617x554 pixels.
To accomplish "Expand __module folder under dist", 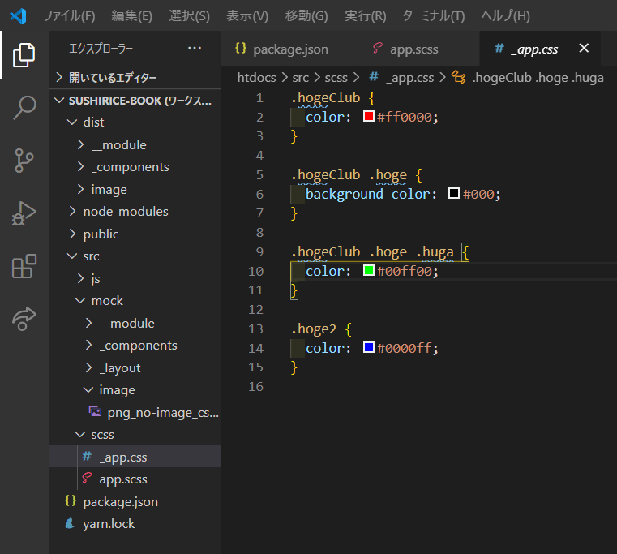I will pyautogui.click(x=135, y=144).
